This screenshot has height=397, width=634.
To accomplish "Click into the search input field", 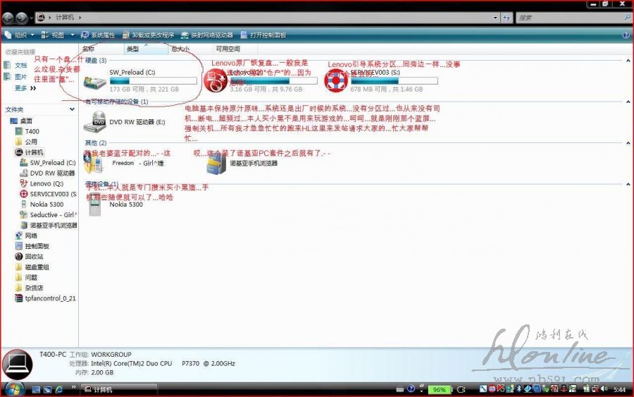I will 570,18.
